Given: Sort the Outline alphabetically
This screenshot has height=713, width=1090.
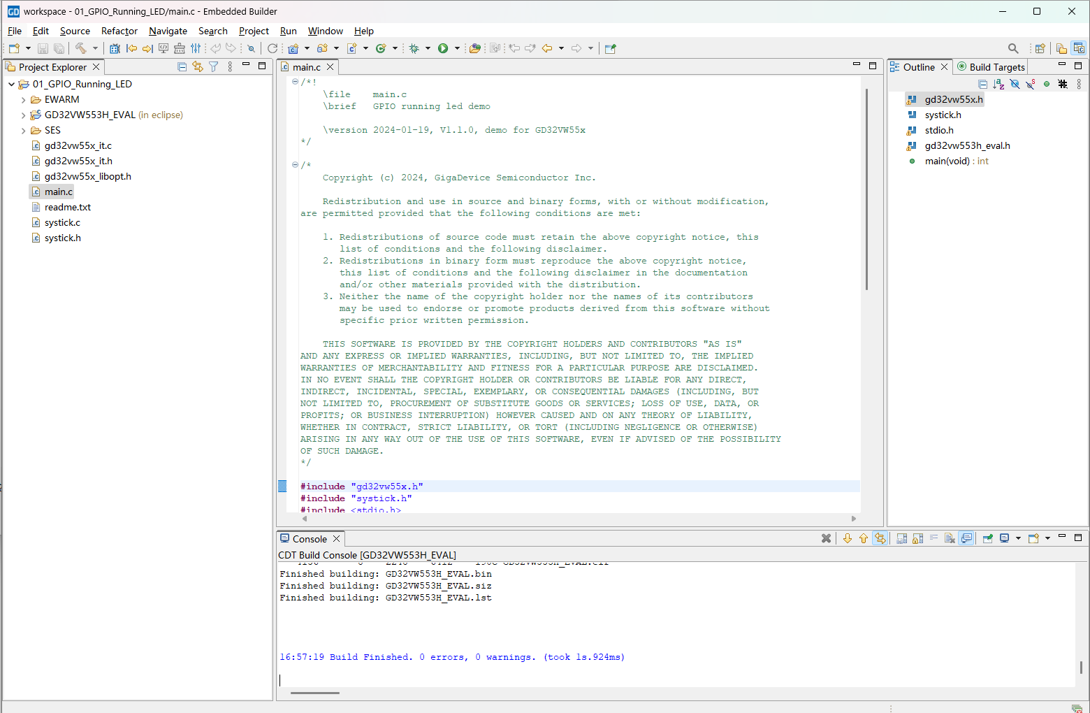Looking at the screenshot, I should [998, 84].
